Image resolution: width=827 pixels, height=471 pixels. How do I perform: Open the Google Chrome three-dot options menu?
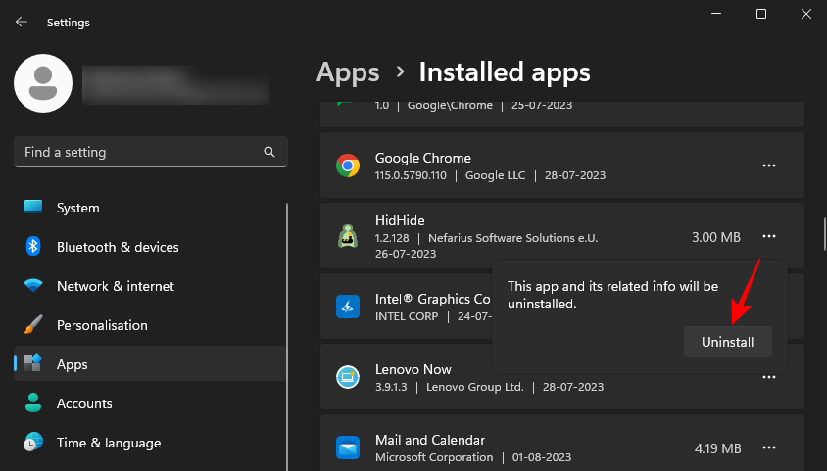click(x=769, y=165)
